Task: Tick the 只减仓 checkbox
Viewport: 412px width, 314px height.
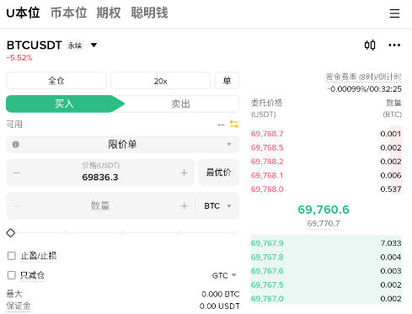Action: click(x=12, y=275)
